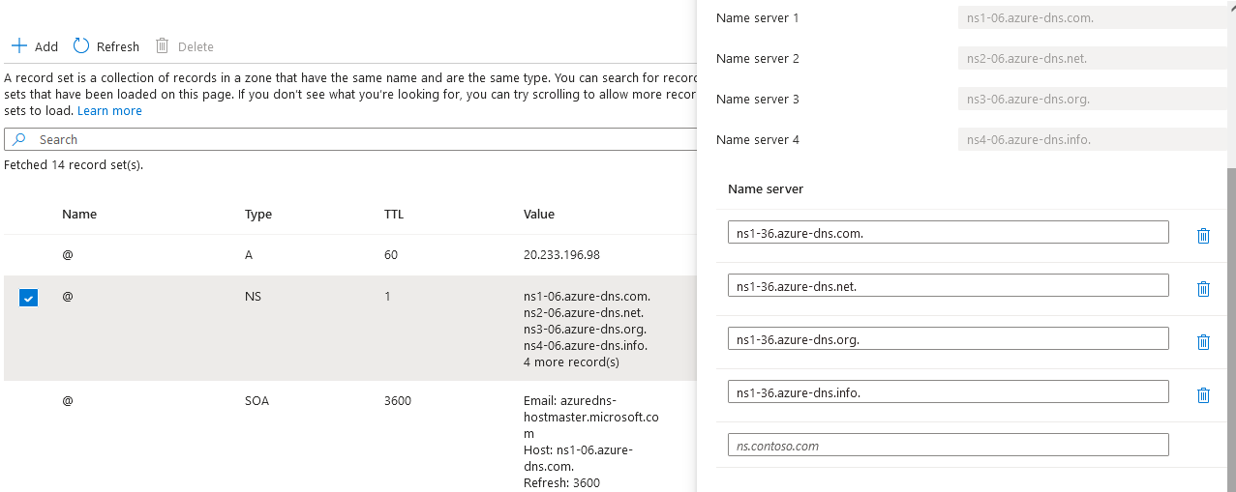Refresh the record set list

point(106,46)
